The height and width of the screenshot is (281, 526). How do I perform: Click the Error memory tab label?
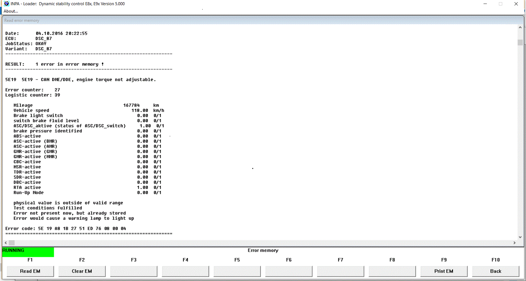(263, 250)
